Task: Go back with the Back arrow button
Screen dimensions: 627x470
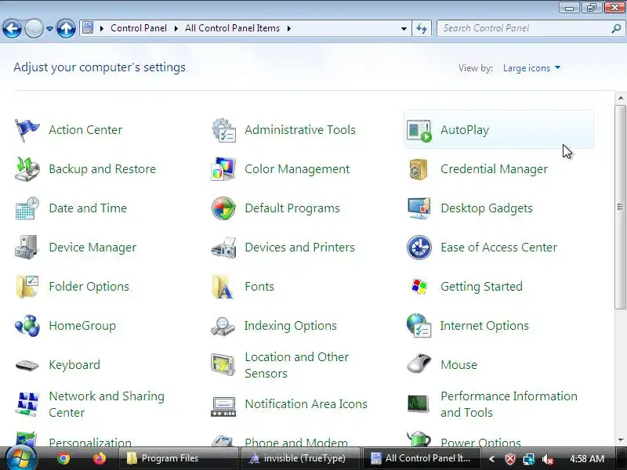Action: (x=12, y=28)
